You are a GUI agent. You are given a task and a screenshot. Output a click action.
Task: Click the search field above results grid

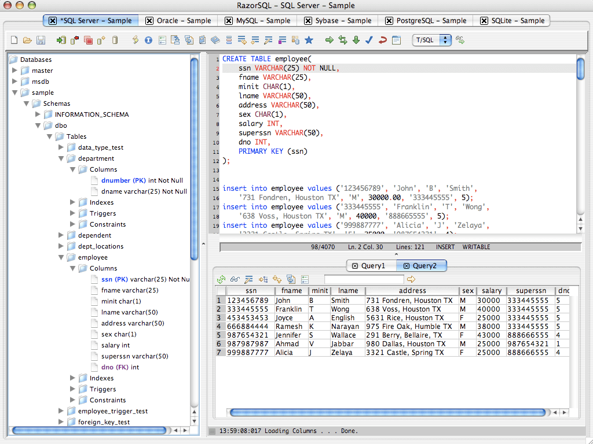pyautogui.click(x=364, y=279)
